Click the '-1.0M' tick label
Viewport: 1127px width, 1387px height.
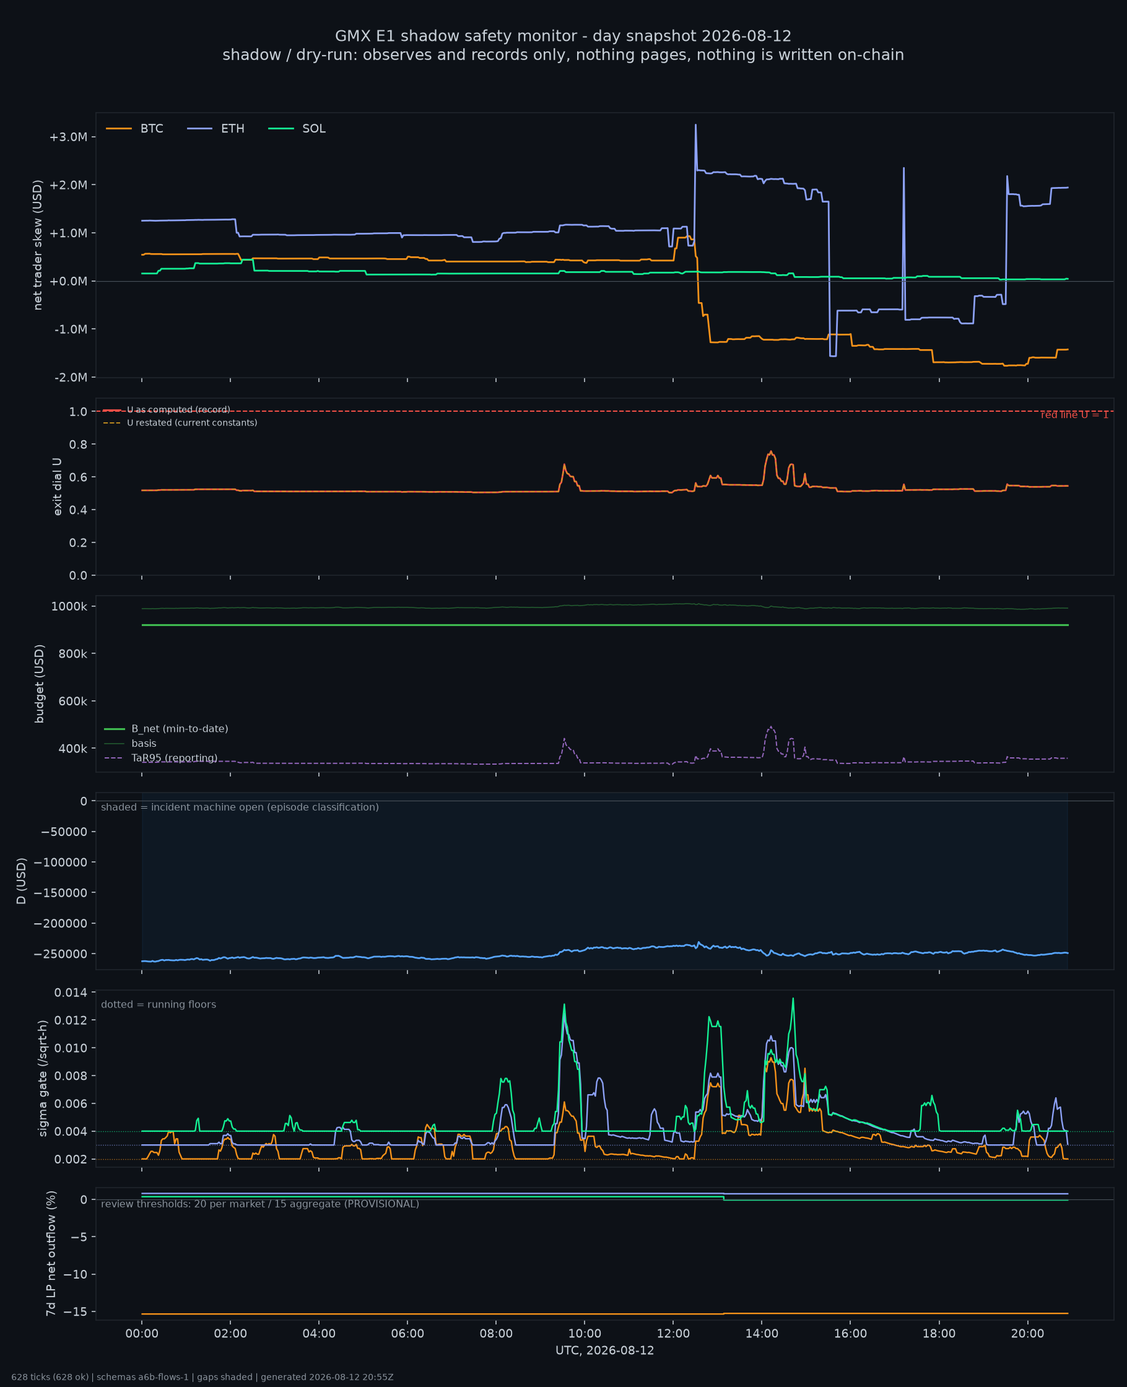pyautogui.click(x=70, y=329)
